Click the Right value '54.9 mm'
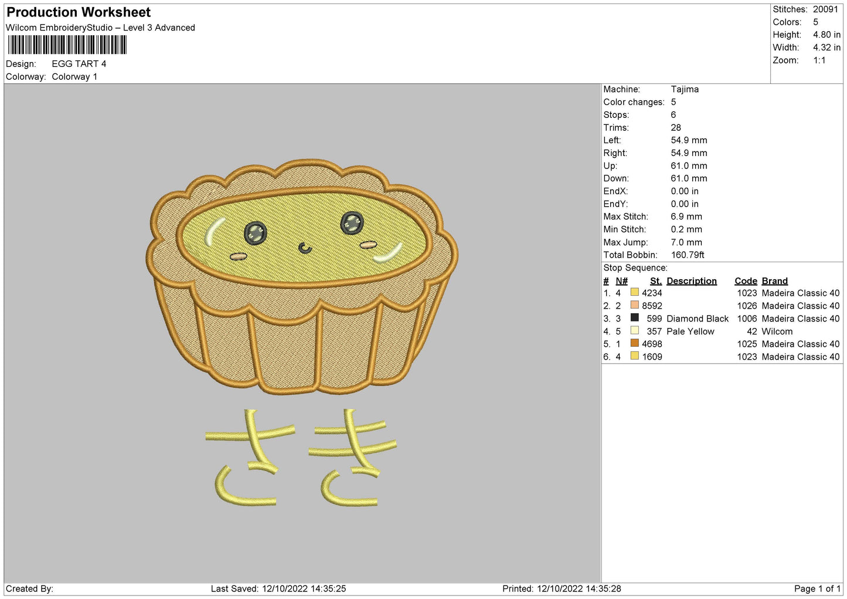 pyautogui.click(x=689, y=153)
